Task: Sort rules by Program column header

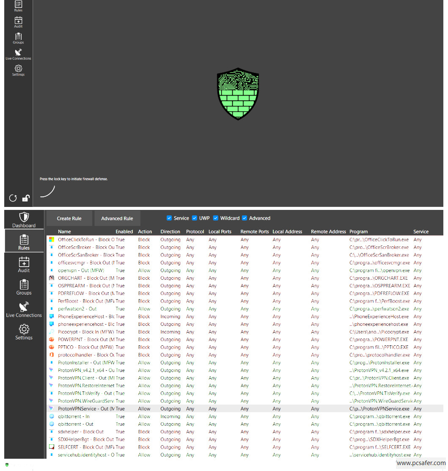Action: tap(358, 231)
